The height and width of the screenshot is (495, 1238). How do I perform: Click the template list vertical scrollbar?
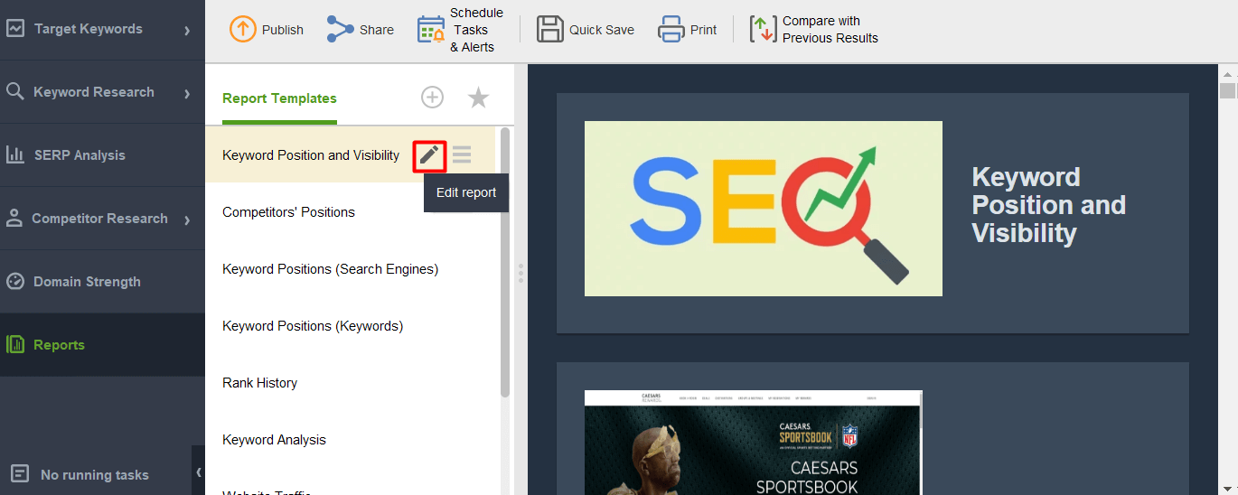click(505, 262)
